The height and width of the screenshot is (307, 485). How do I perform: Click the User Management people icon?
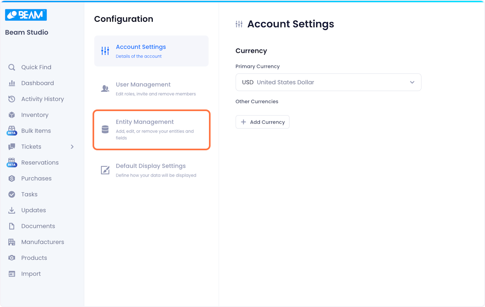pos(105,88)
